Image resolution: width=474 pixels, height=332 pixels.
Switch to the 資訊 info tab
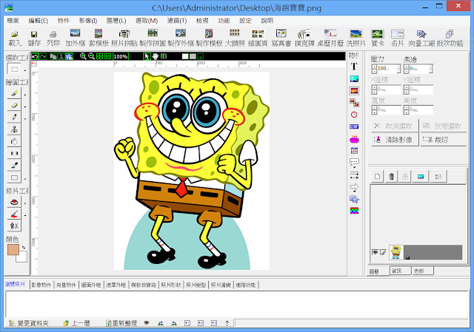point(400,271)
